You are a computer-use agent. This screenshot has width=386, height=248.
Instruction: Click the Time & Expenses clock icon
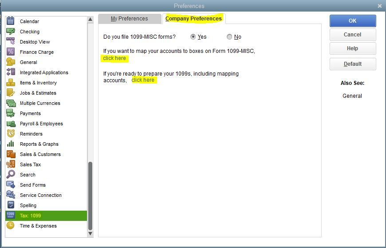tap(11, 225)
